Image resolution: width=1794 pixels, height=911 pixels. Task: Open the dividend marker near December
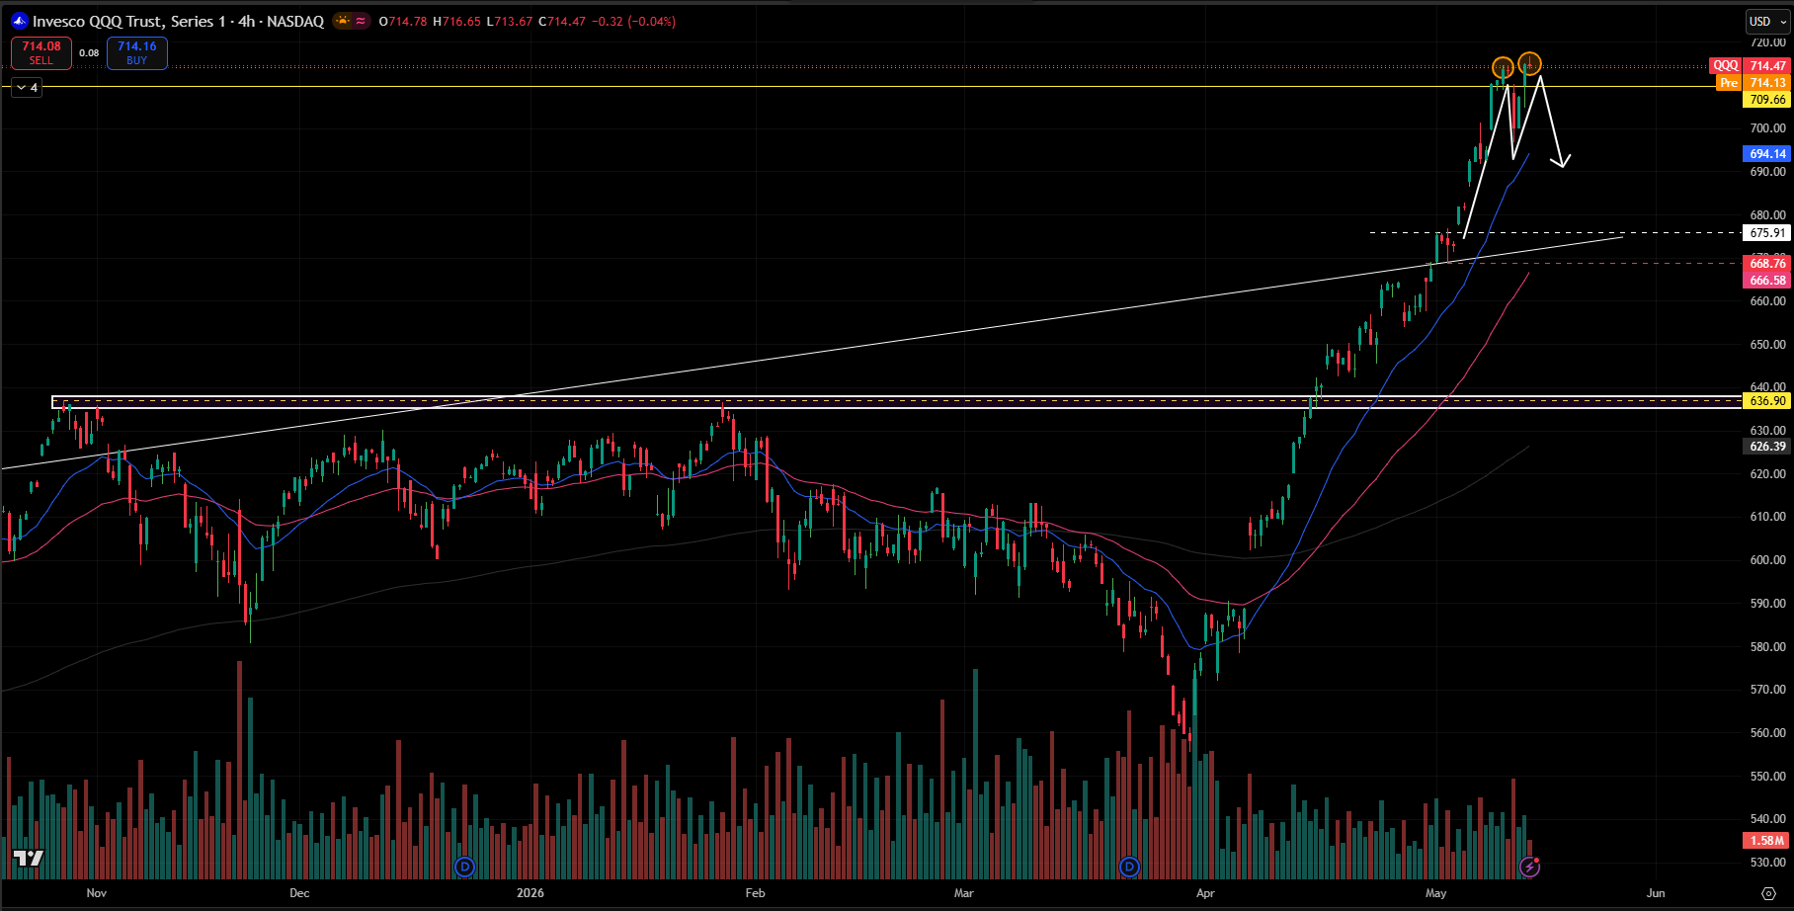click(x=465, y=867)
